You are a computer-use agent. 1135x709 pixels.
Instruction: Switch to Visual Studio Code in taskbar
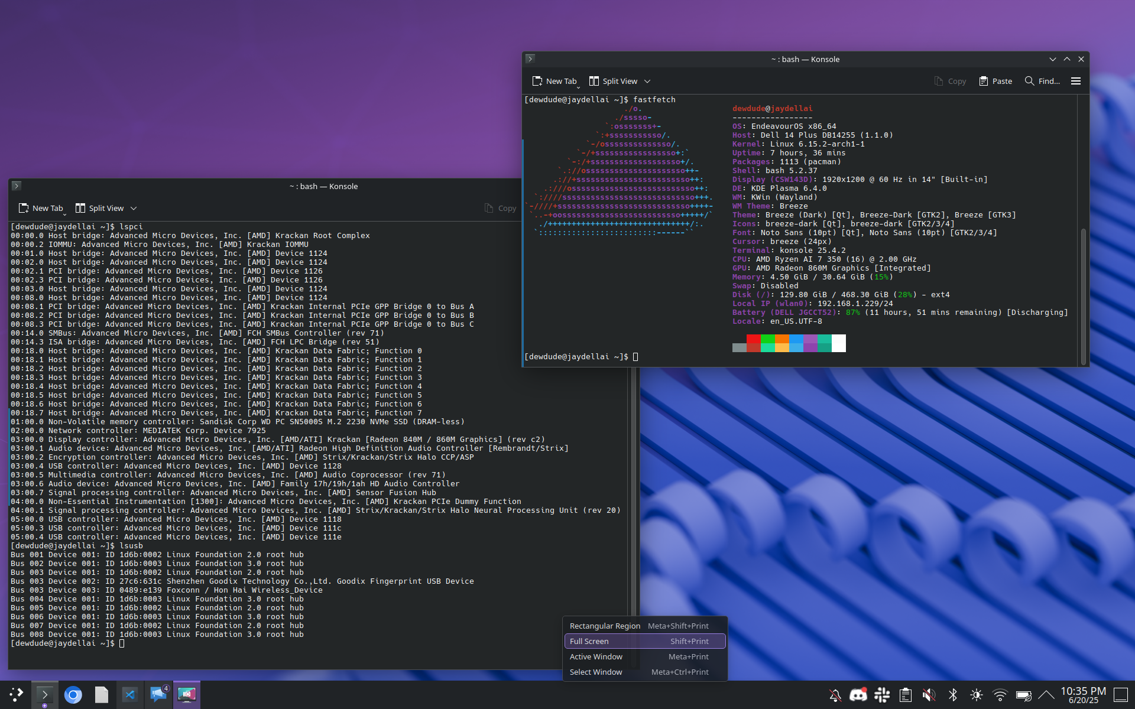point(129,695)
